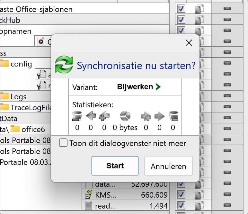Click the config folder icon
This screenshot has width=248, height=214.
tap(4, 63)
